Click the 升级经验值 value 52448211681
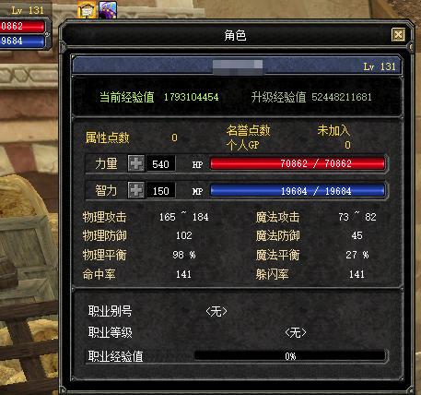 click(342, 97)
